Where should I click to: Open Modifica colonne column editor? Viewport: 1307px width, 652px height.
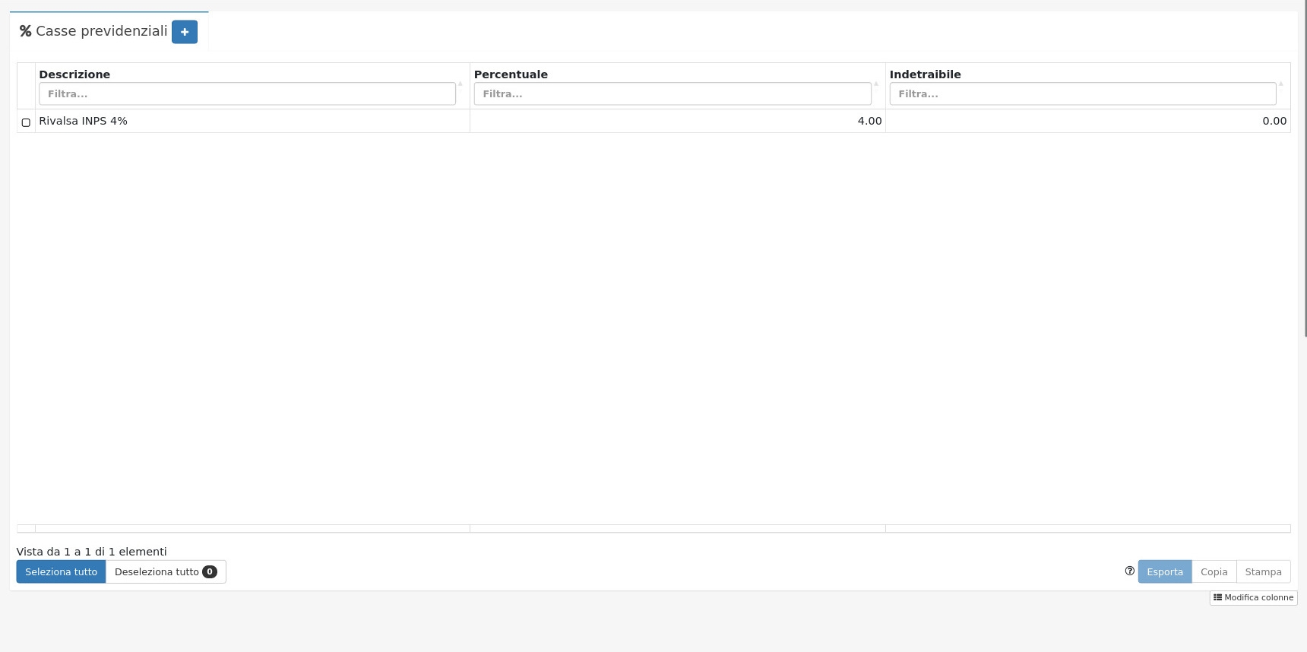1253,597
